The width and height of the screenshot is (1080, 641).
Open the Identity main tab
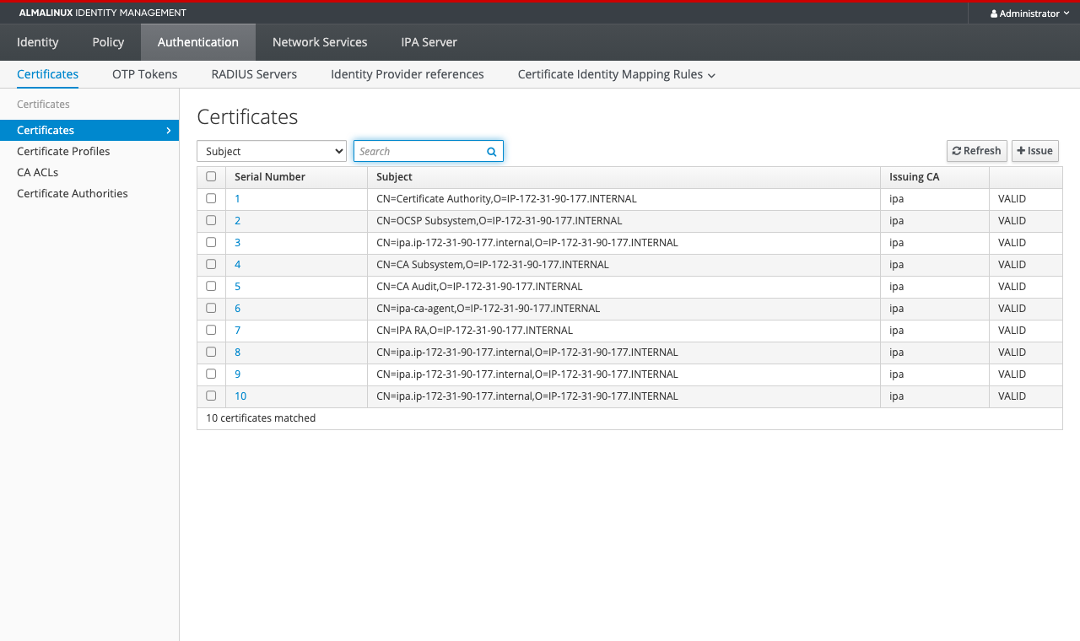coord(38,42)
